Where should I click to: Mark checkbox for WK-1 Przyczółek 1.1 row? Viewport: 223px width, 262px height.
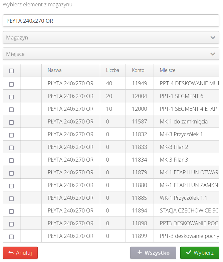[11, 198]
